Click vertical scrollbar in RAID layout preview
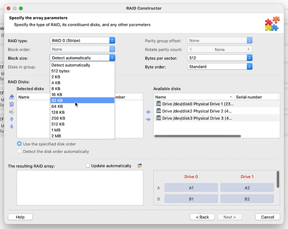 click(x=278, y=179)
